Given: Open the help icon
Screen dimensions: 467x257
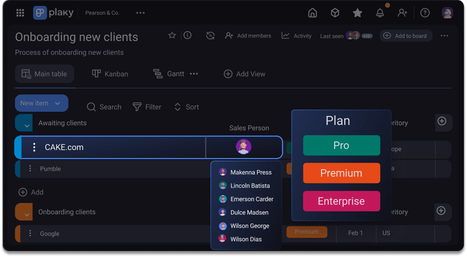Looking at the screenshot, I should (x=425, y=13).
